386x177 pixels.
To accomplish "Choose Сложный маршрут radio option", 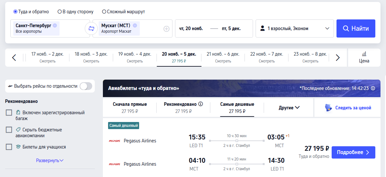I will coord(104,12).
